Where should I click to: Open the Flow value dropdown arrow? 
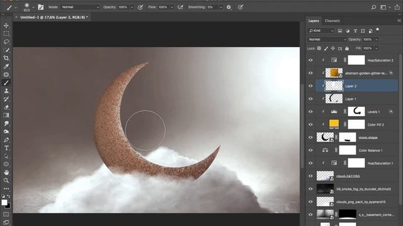(x=172, y=8)
